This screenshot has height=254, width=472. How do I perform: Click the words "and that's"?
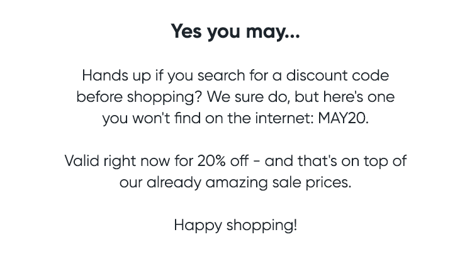click(x=301, y=161)
